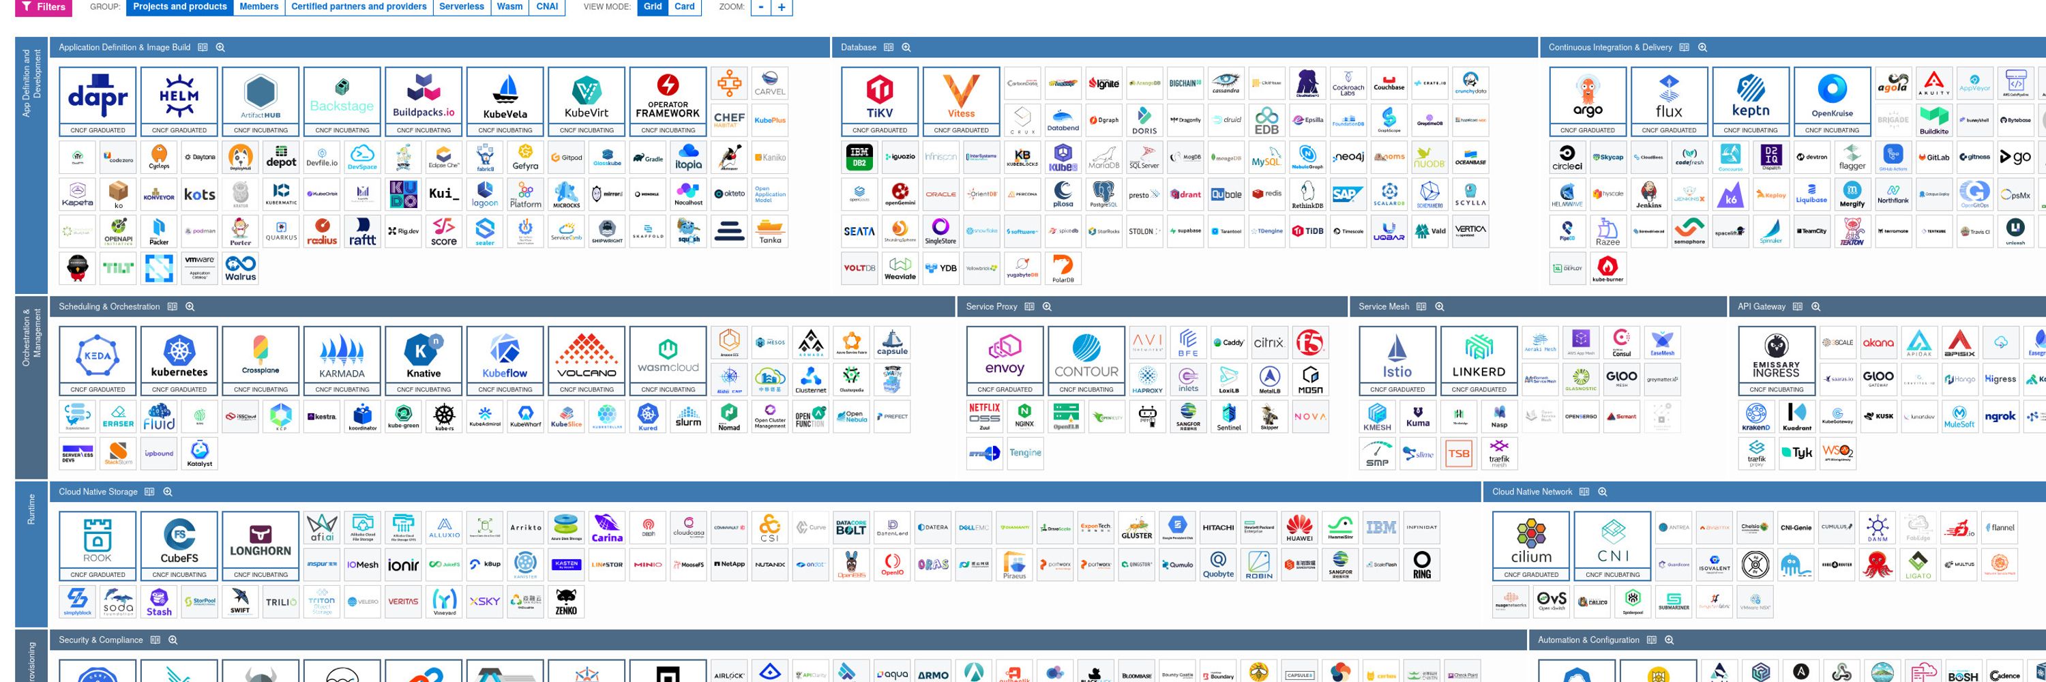This screenshot has height=682, width=2046.
Task: Open the Filters panel
Action: (43, 6)
